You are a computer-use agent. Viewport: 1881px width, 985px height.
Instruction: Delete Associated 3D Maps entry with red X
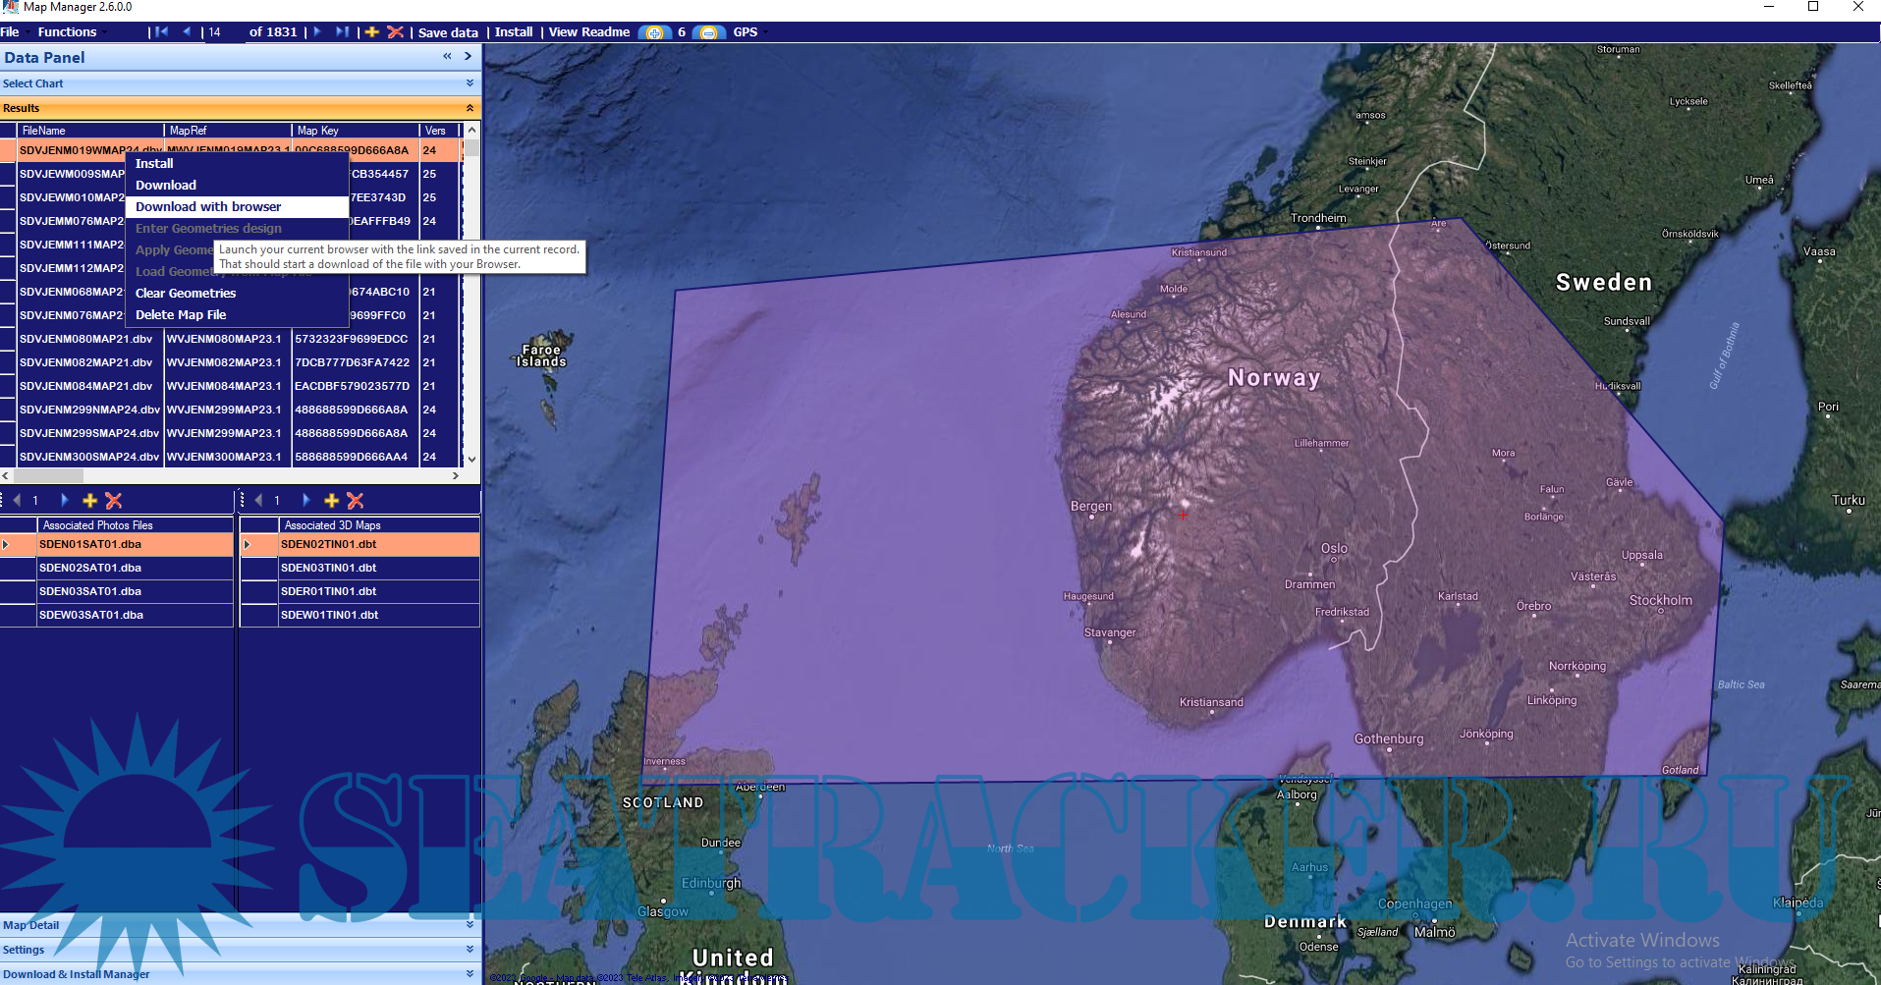coord(356,501)
